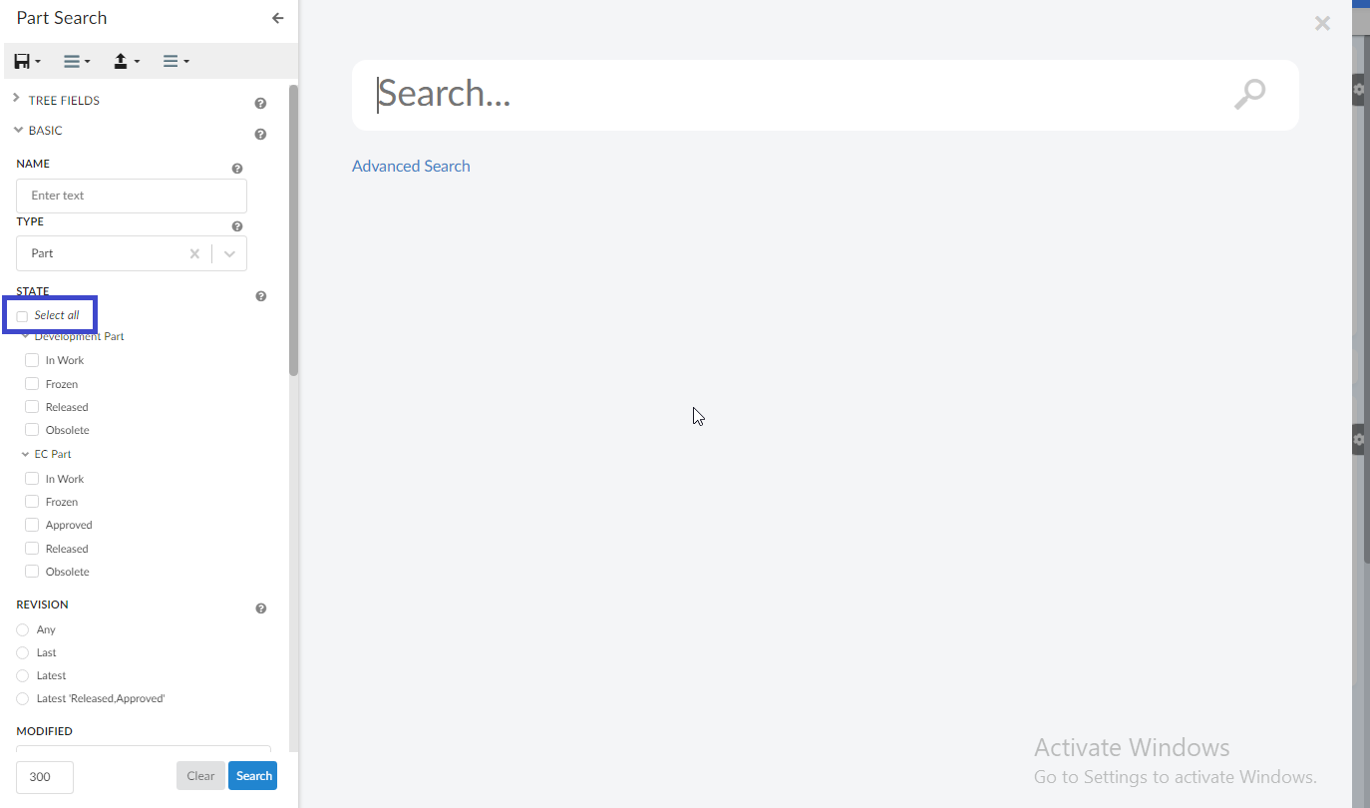Screen dimensions: 1370x808
Task: Open help for the TREE FIELDS section
Action: [x=260, y=103]
